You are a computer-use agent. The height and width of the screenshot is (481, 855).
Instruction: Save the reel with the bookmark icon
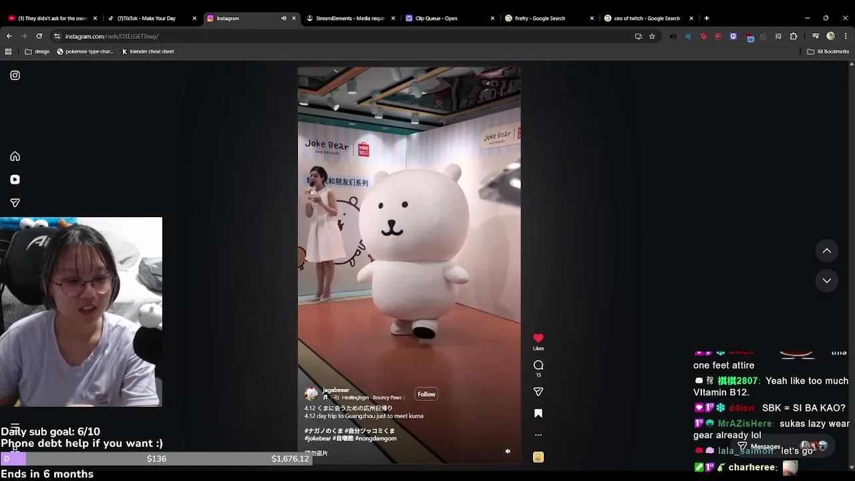coord(538,414)
